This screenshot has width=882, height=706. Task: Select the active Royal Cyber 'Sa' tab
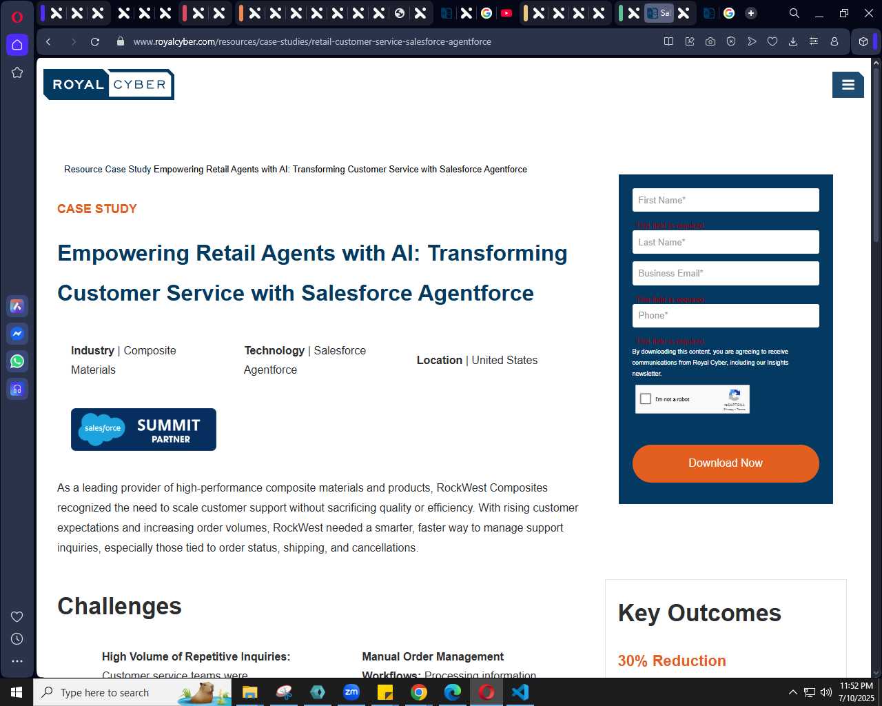point(659,13)
